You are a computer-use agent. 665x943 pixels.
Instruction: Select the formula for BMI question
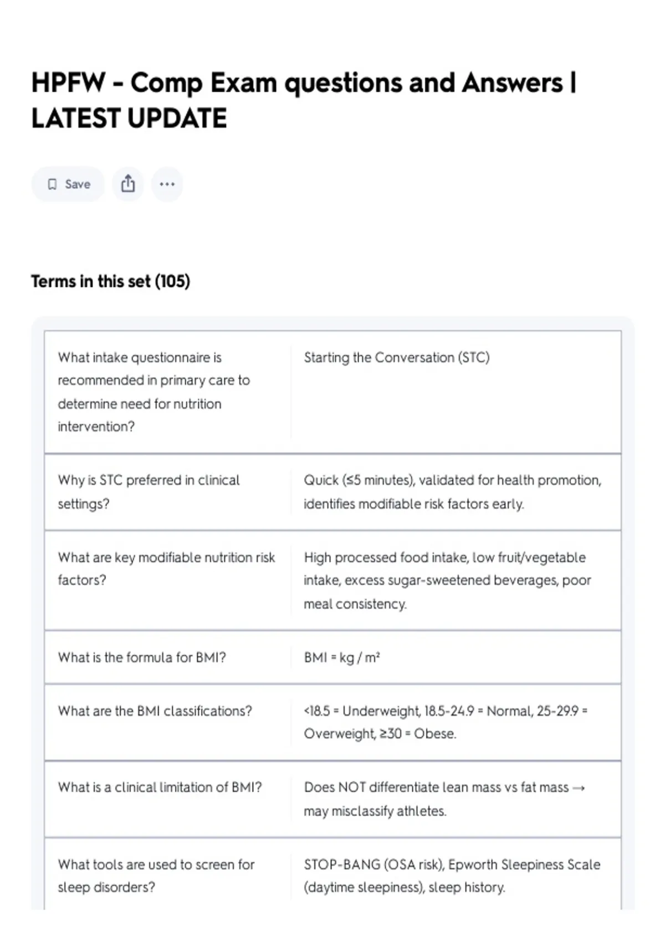142,657
